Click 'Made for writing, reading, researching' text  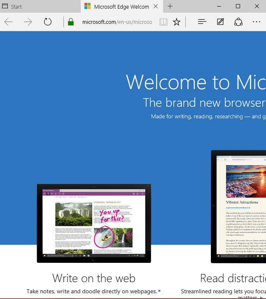coord(197,116)
